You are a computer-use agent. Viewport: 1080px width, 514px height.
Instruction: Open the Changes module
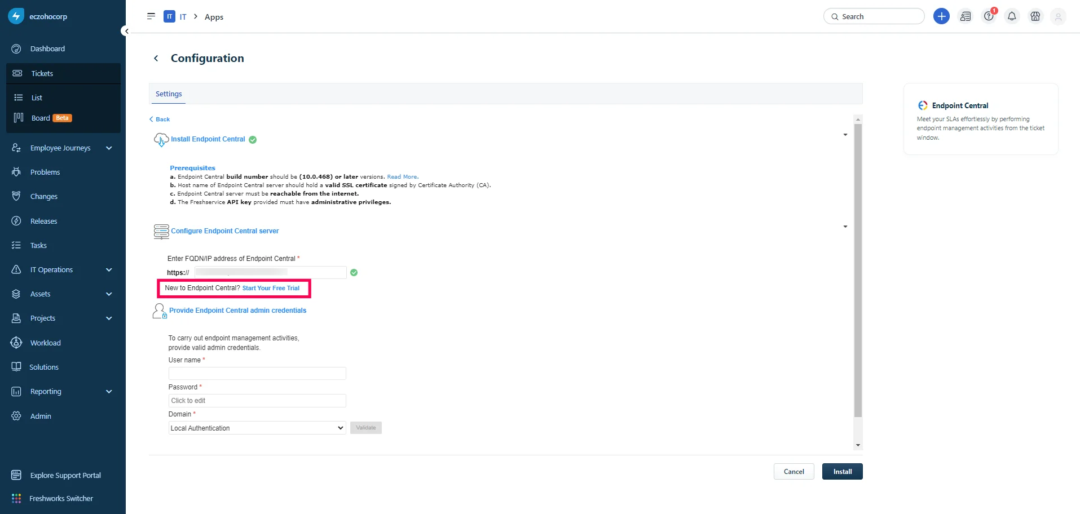[44, 196]
